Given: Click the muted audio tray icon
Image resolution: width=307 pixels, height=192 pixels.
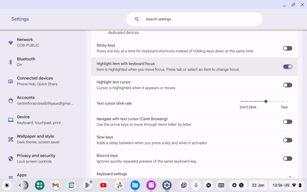Looking at the screenshot, I should pos(209,185).
